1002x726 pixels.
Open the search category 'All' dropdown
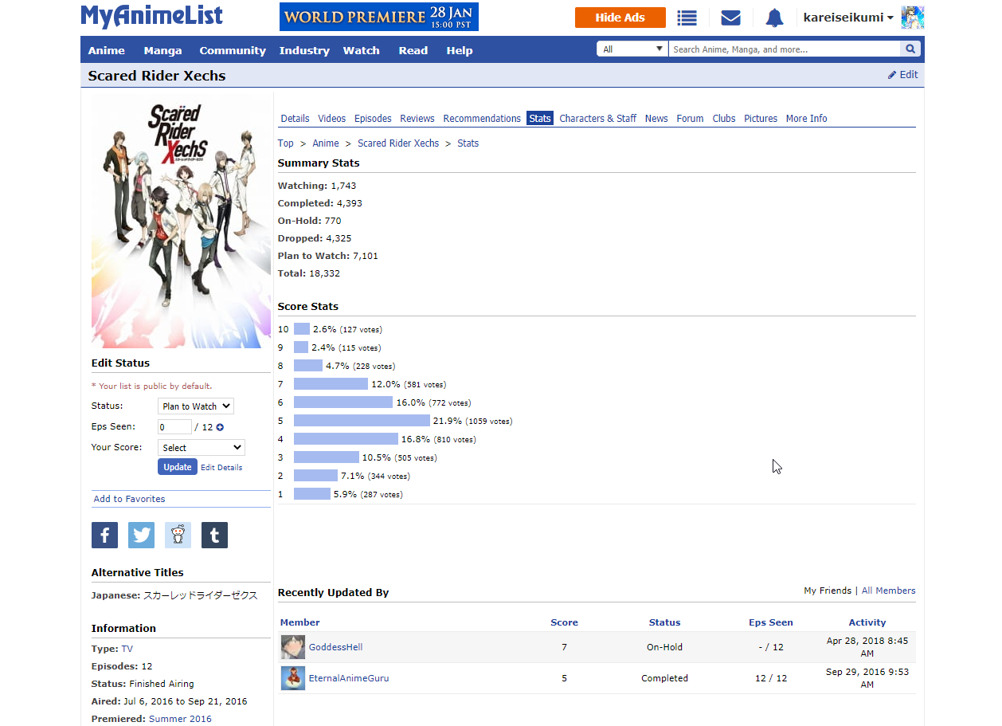632,49
